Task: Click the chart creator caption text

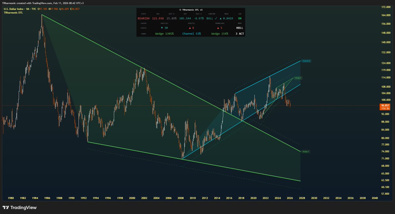Action: [x=43, y=3]
